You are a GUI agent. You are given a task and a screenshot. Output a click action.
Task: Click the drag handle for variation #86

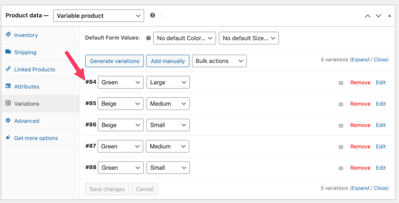click(x=341, y=126)
